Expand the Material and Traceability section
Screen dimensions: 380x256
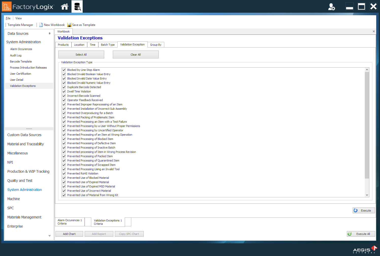pos(25,144)
